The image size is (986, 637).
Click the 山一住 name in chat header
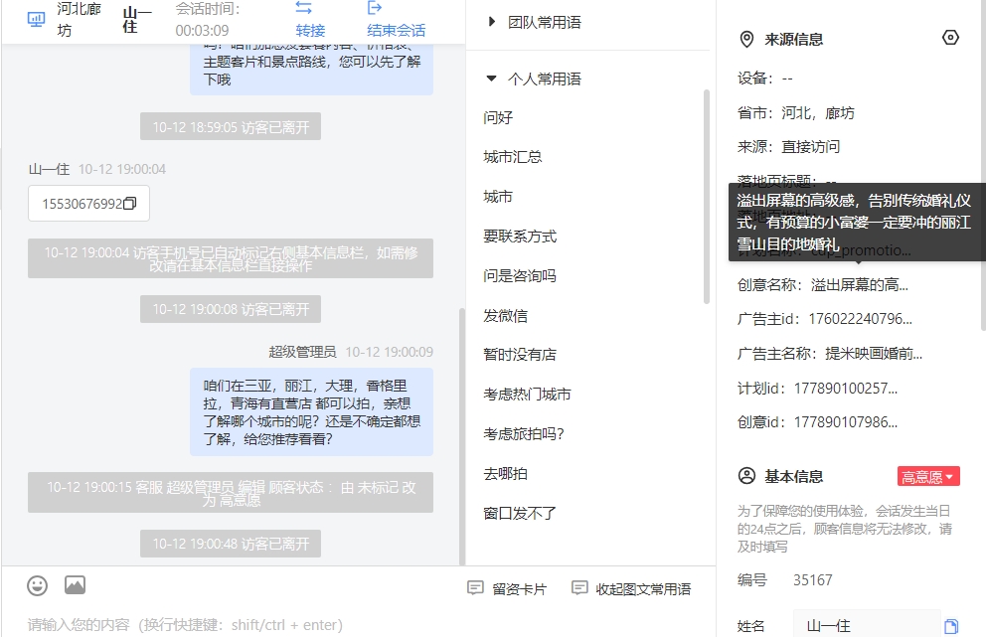tap(137, 20)
